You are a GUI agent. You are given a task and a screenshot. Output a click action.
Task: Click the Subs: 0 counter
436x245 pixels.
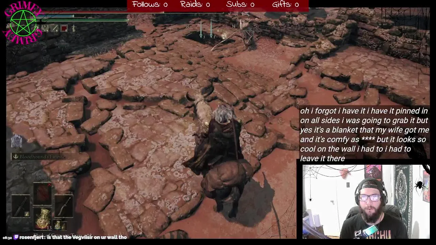coord(240,4)
